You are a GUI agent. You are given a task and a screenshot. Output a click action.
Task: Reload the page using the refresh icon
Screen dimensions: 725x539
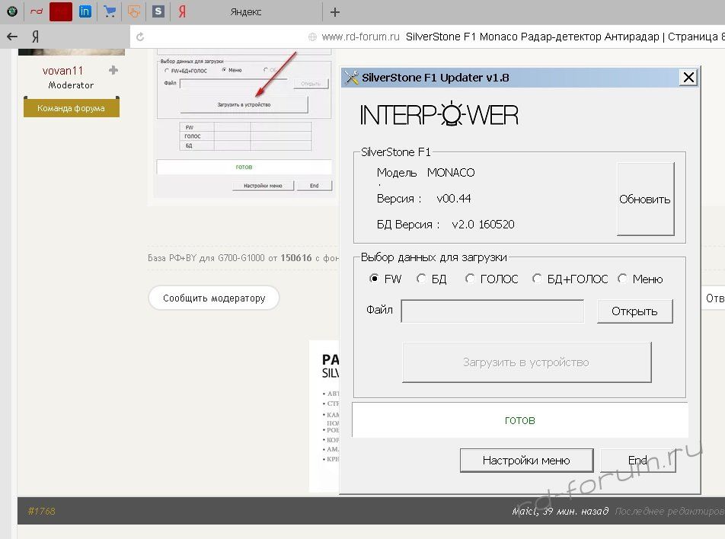(x=139, y=37)
